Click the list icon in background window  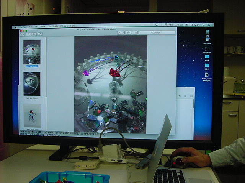[191, 96]
